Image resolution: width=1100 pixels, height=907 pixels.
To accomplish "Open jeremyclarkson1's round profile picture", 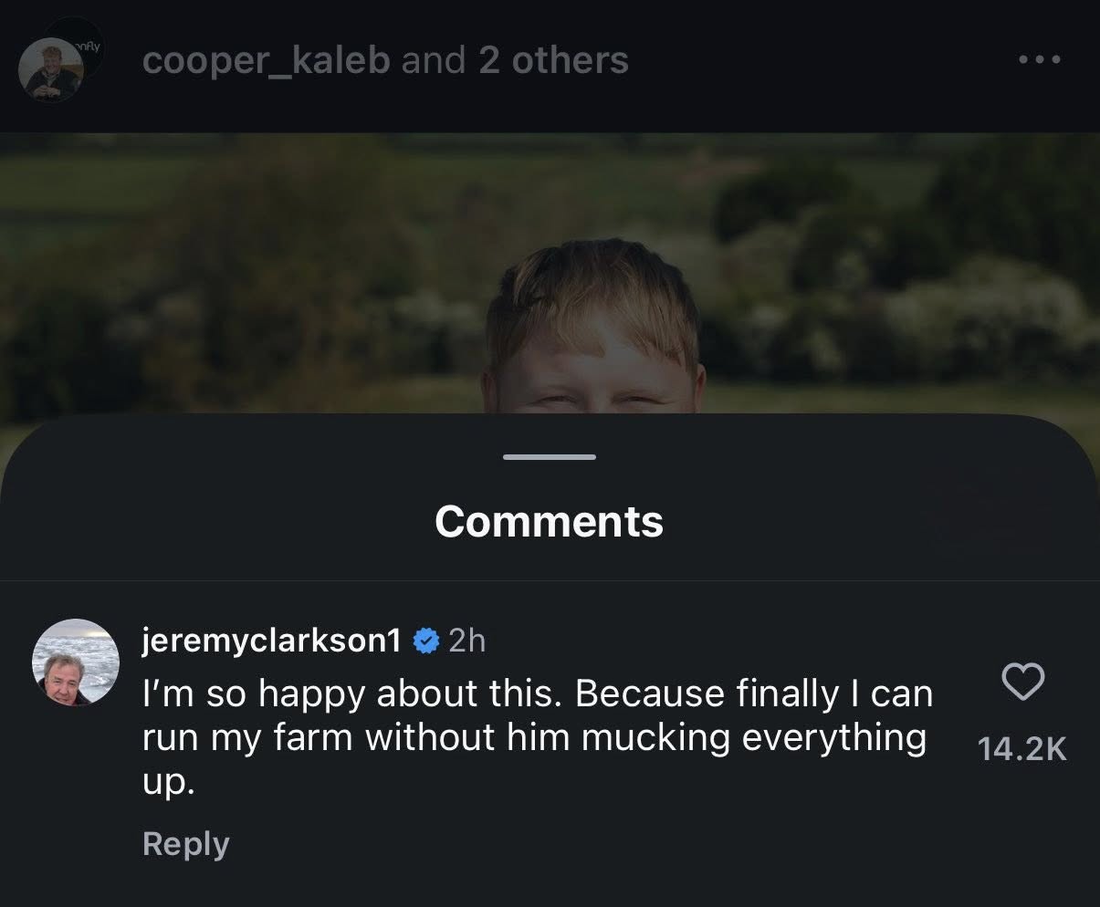I will coord(76,662).
